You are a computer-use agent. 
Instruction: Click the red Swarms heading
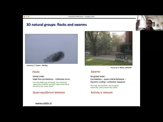pos(96,72)
